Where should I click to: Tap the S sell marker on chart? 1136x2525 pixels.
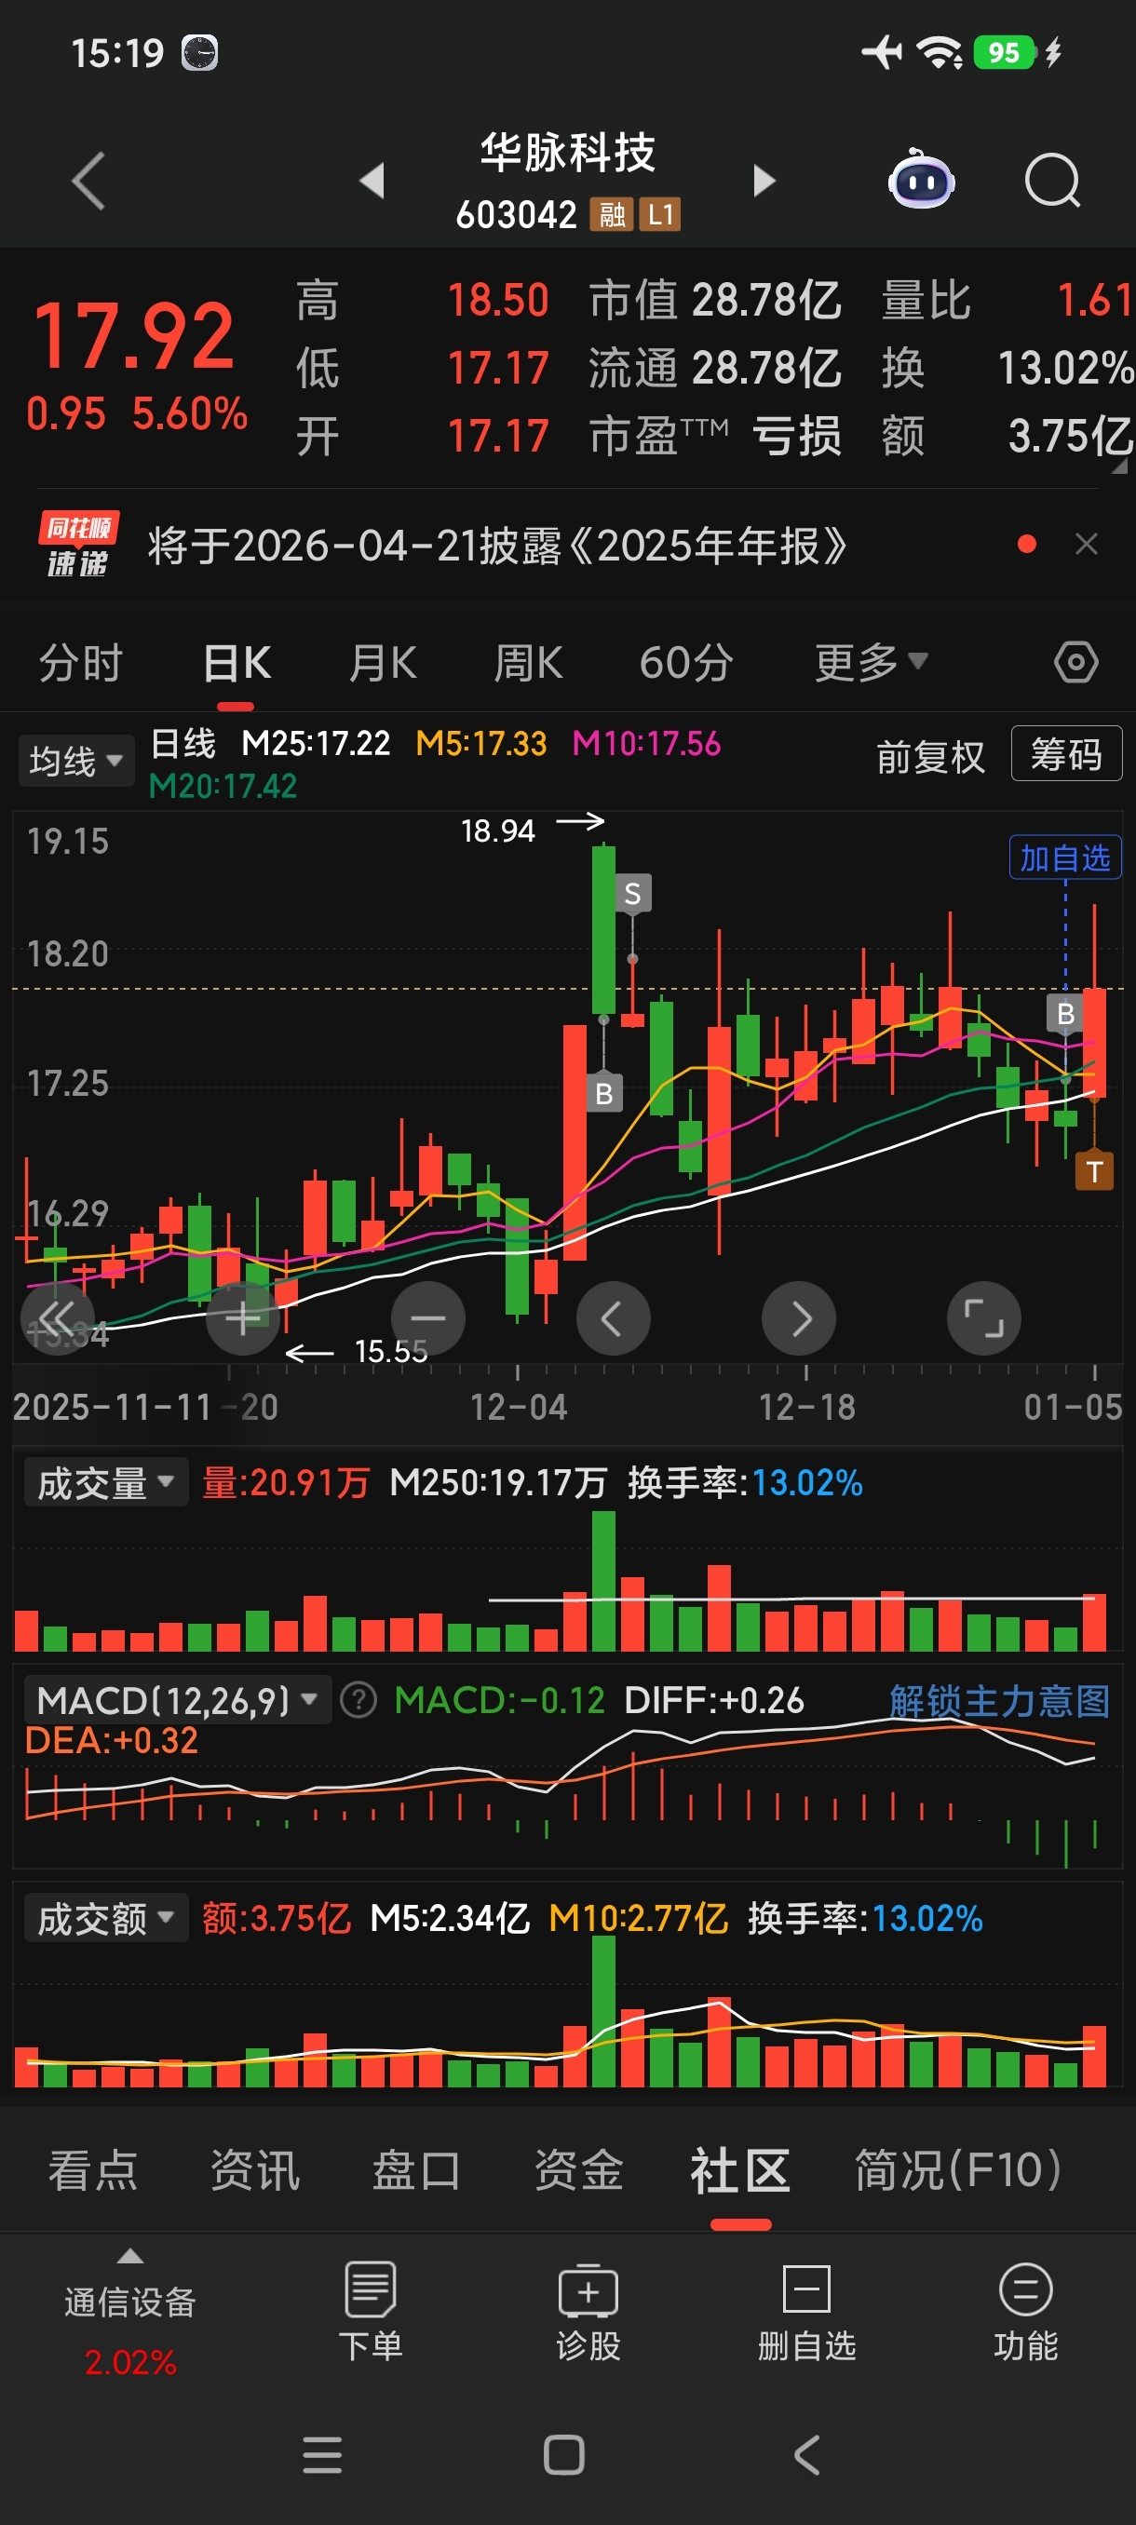click(x=632, y=893)
